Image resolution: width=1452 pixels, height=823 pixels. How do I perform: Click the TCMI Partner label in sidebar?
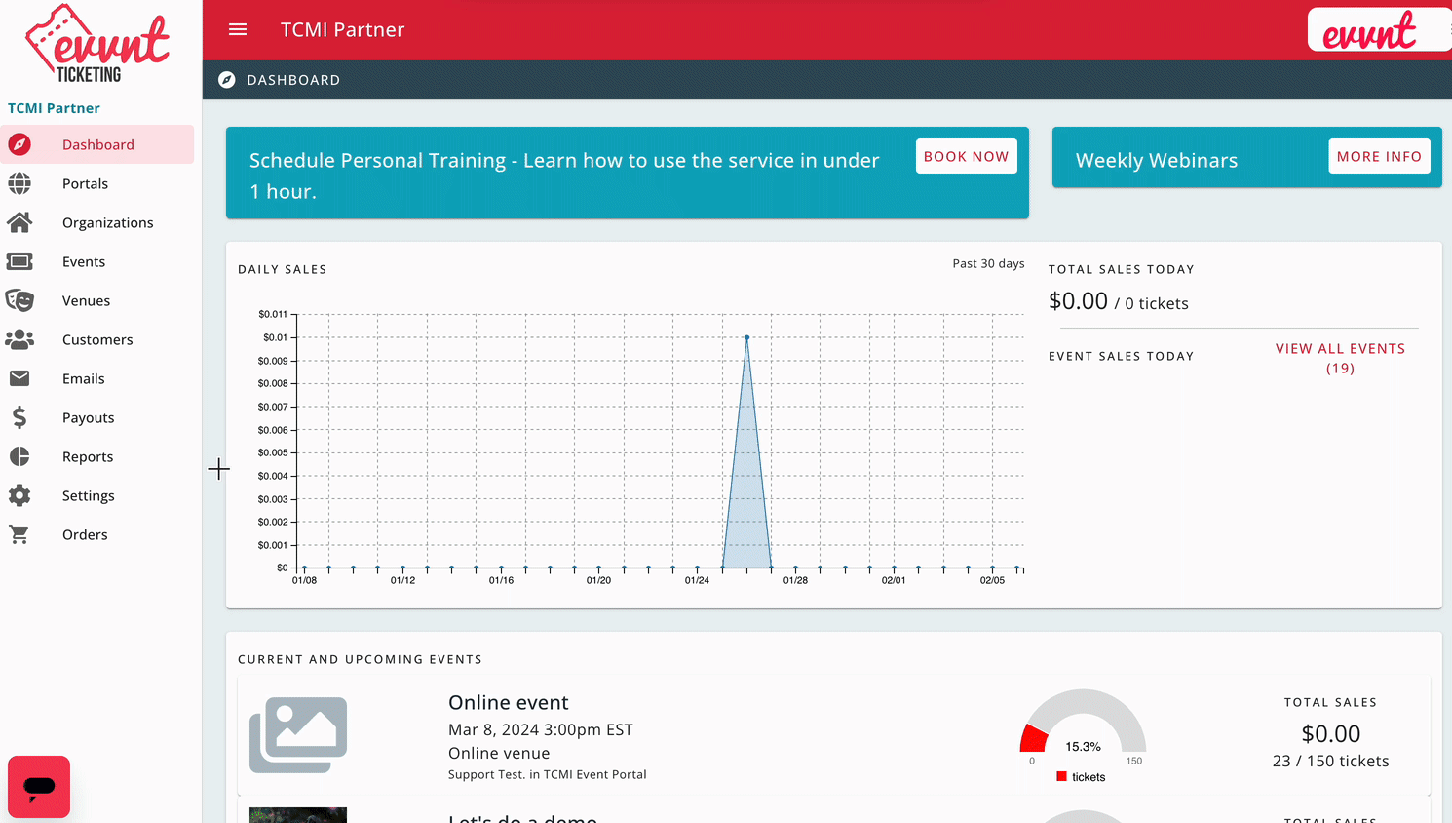pos(54,108)
